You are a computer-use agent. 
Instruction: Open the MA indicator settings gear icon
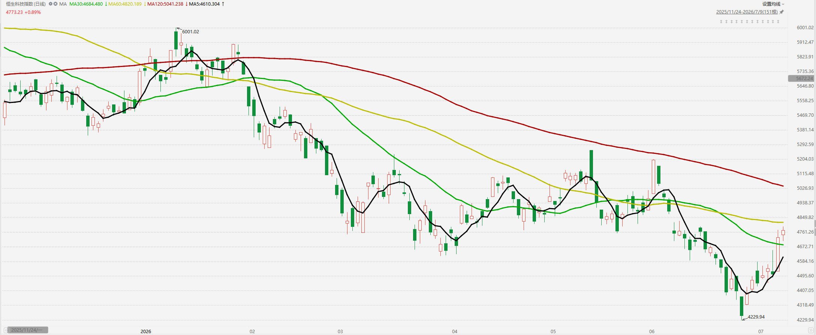coord(51,4)
